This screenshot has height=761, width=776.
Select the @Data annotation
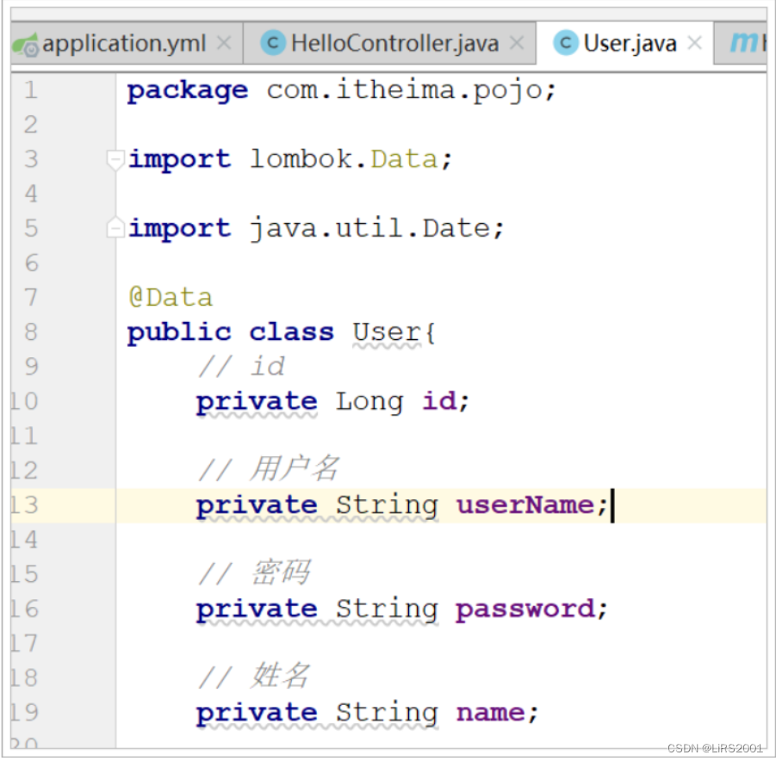tap(171, 297)
